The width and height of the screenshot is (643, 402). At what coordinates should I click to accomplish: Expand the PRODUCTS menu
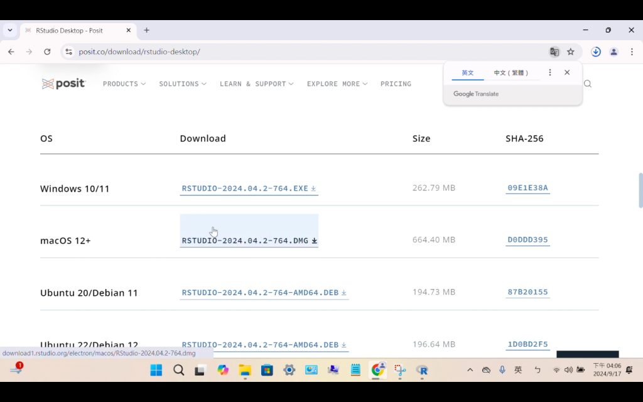(x=124, y=84)
